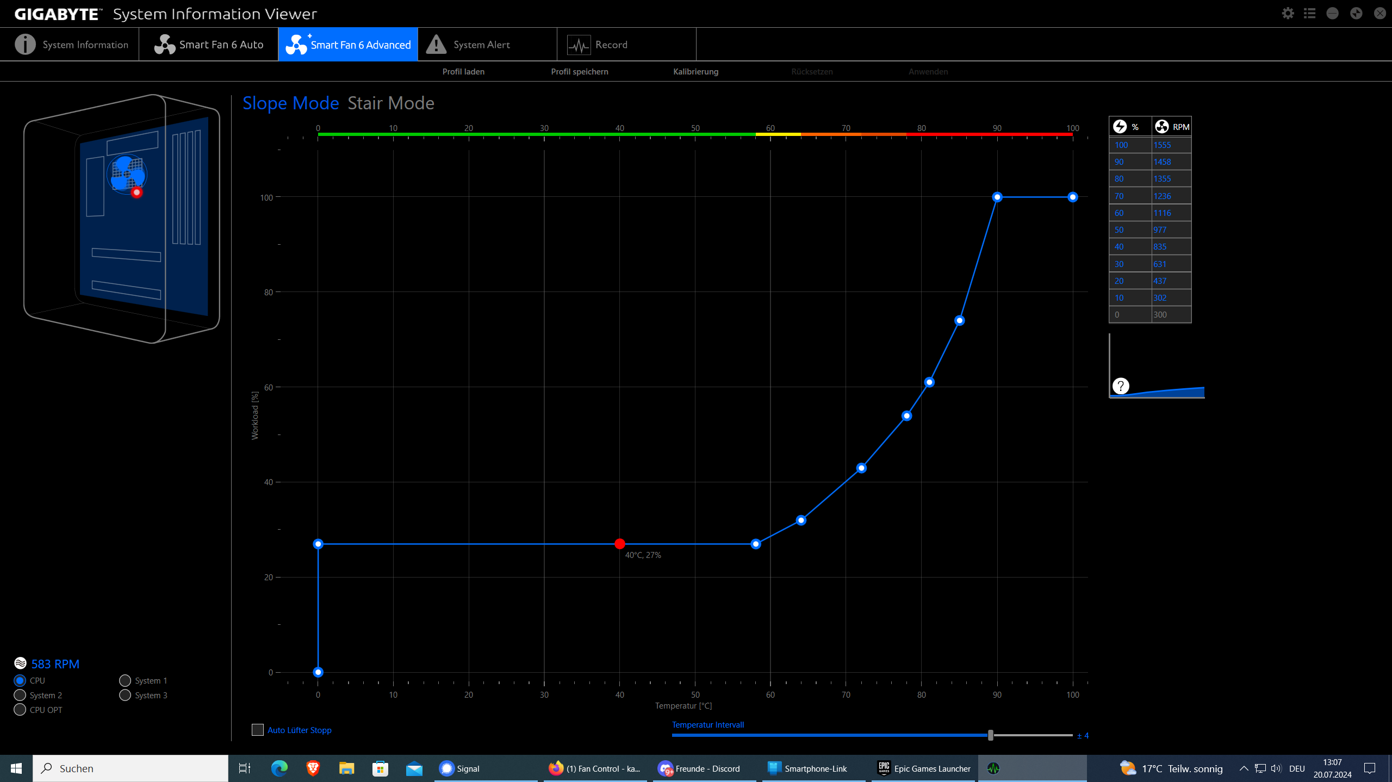Click the Kalibrierung button

[695, 72]
